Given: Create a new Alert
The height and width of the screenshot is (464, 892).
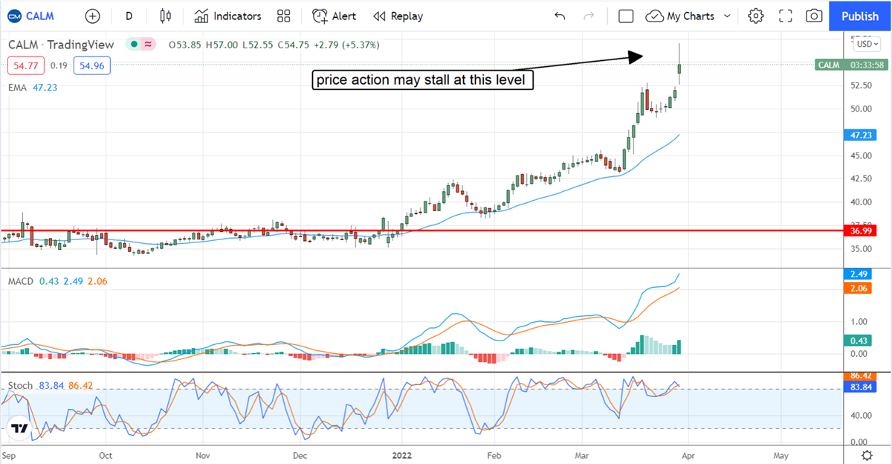Looking at the screenshot, I should (334, 16).
